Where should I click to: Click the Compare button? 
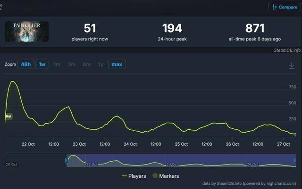[283, 7]
